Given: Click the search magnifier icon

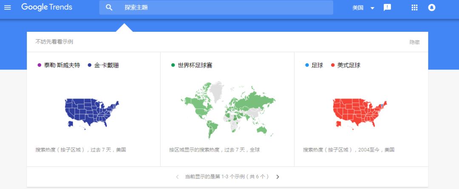Looking at the screenshot, I should click(x=109, y=8).
